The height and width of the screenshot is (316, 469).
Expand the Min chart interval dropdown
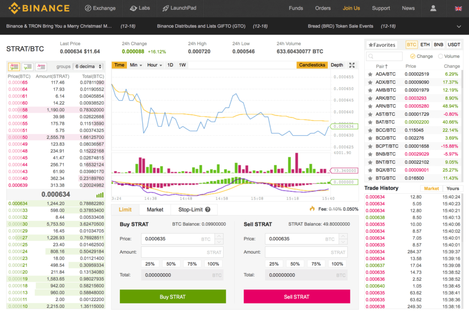pos(136,65)
